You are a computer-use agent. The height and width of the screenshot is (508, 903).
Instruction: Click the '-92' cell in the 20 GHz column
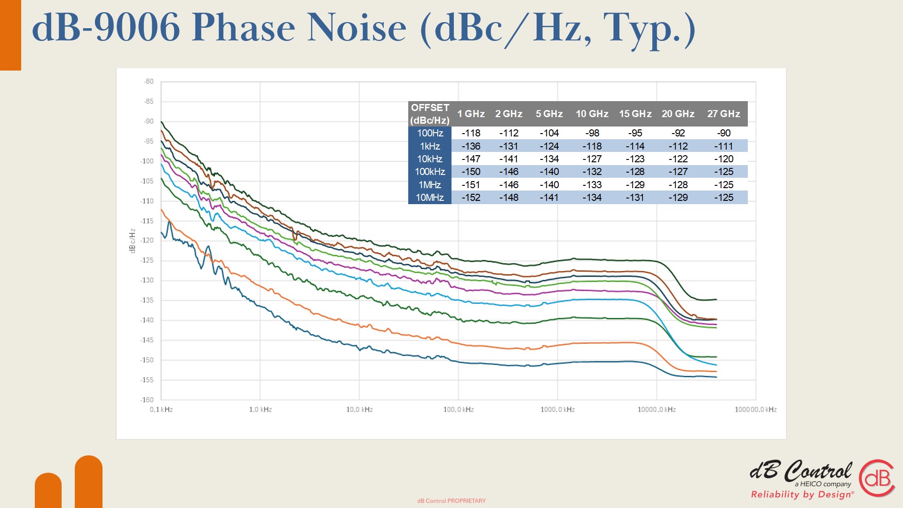(678, 133)
